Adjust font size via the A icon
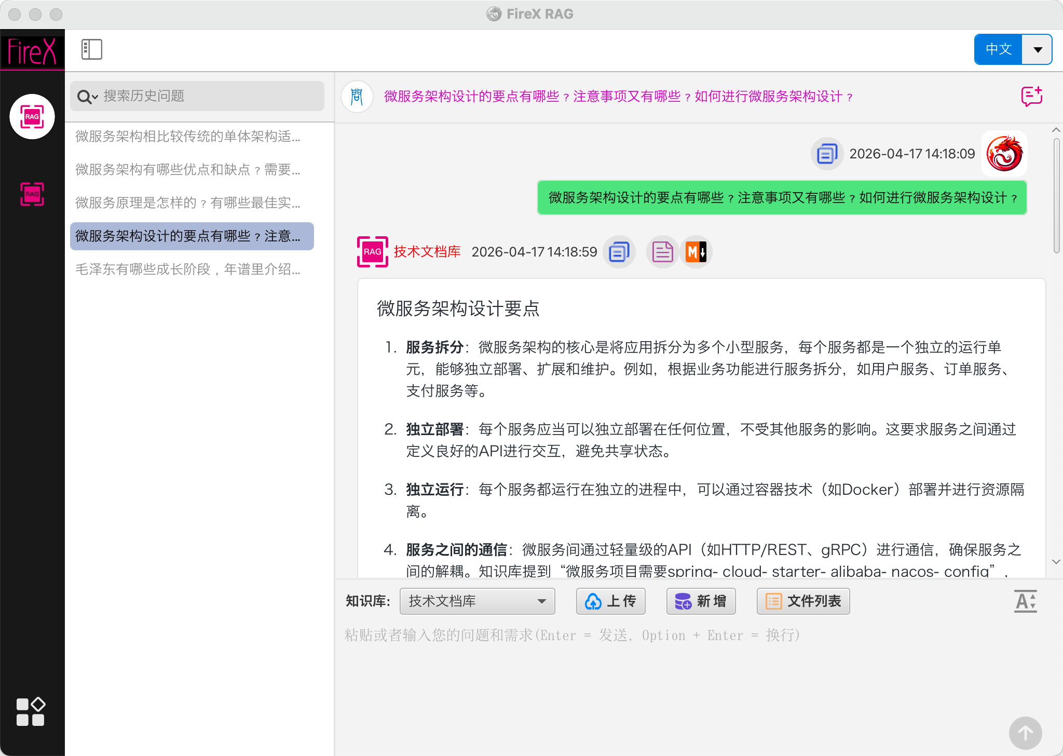 point(1025,601)
